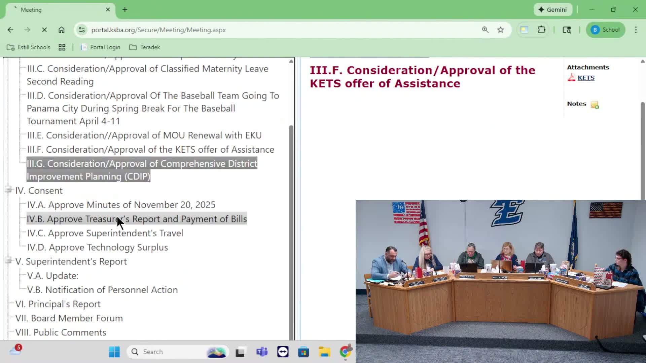Open the Chrome three-dot menu
Viewport: 646px width, 363px height.
point(636,30)
